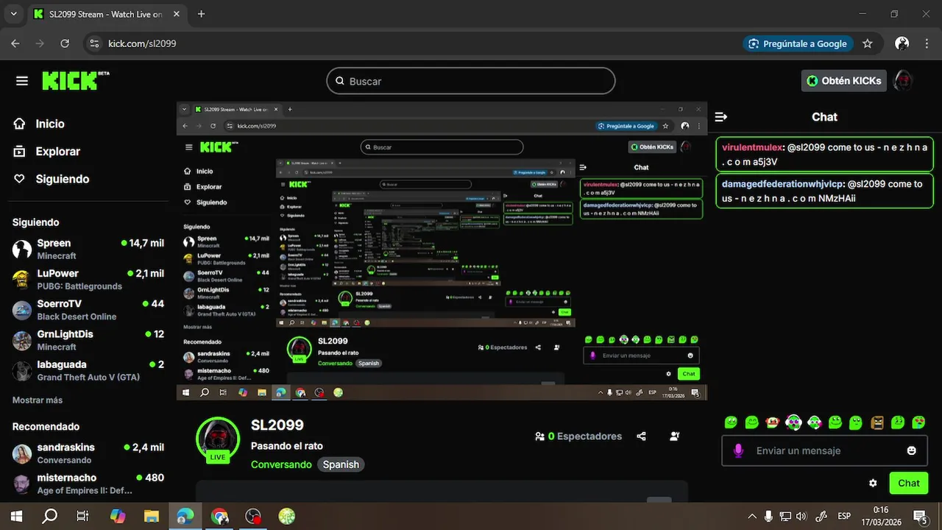
Task: Click the Enviar un mensaje input
Action: [824, 451]
